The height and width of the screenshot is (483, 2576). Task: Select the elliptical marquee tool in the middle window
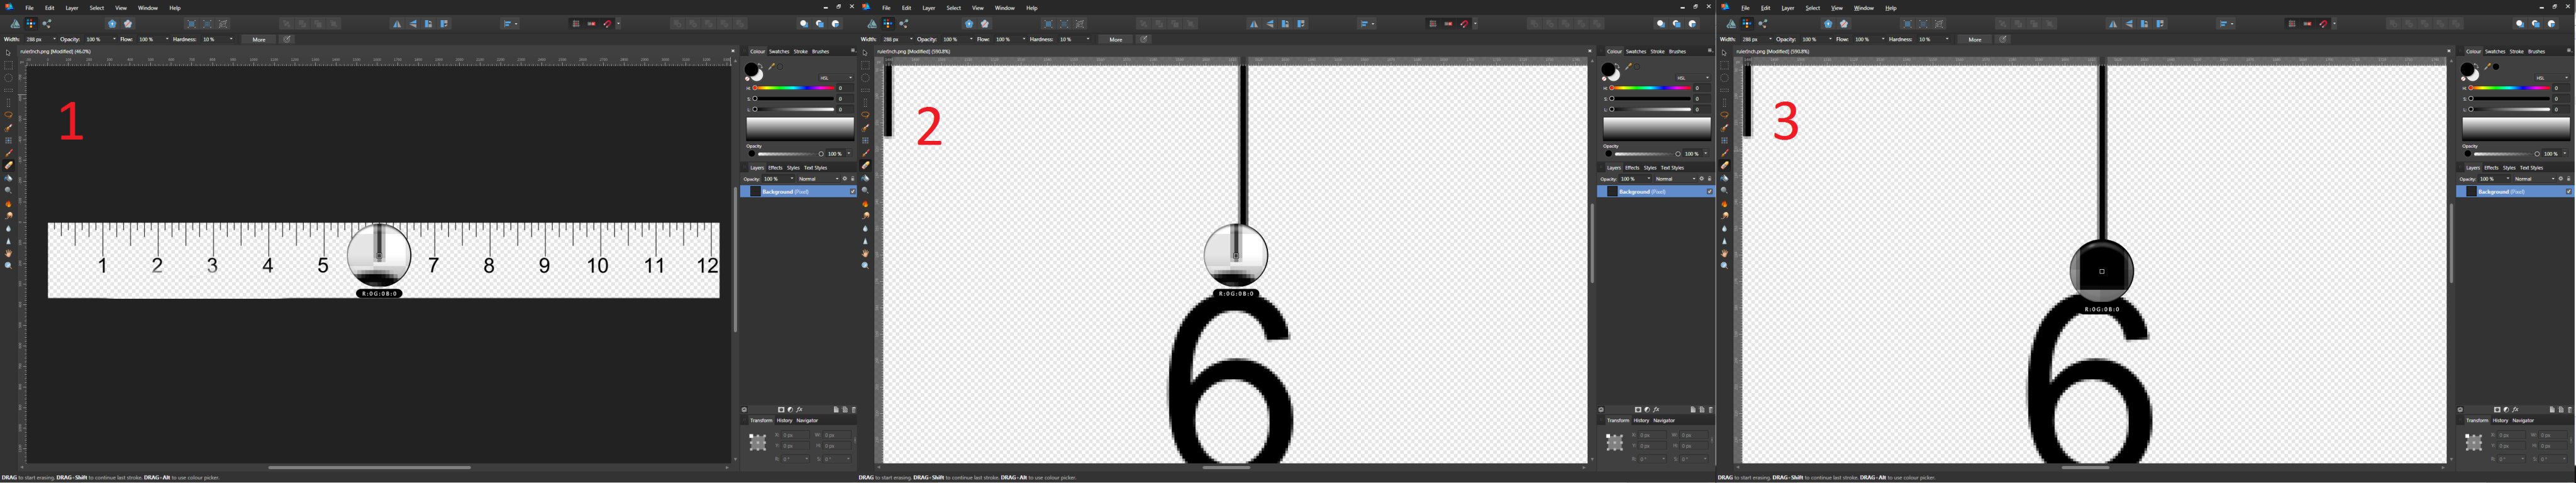pos(866,78)
